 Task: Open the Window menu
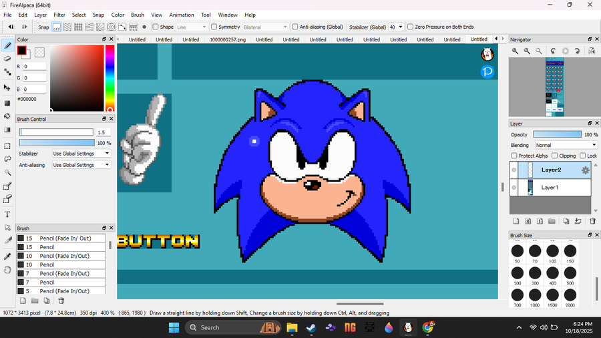pyautogui.click(x=228, y=15)
